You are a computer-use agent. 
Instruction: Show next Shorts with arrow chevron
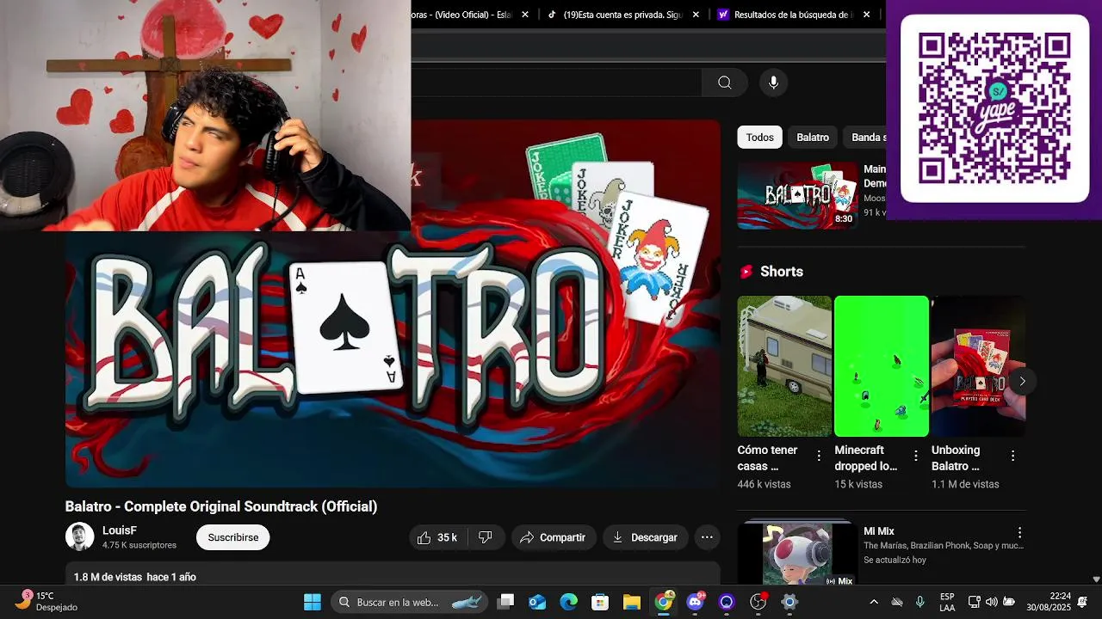pos(1022,381)
